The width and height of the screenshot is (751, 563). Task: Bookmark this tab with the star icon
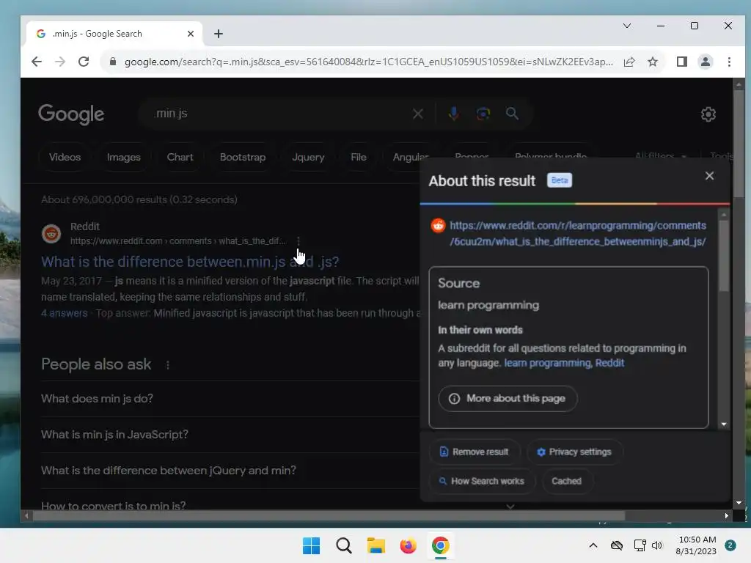(652, 62)
